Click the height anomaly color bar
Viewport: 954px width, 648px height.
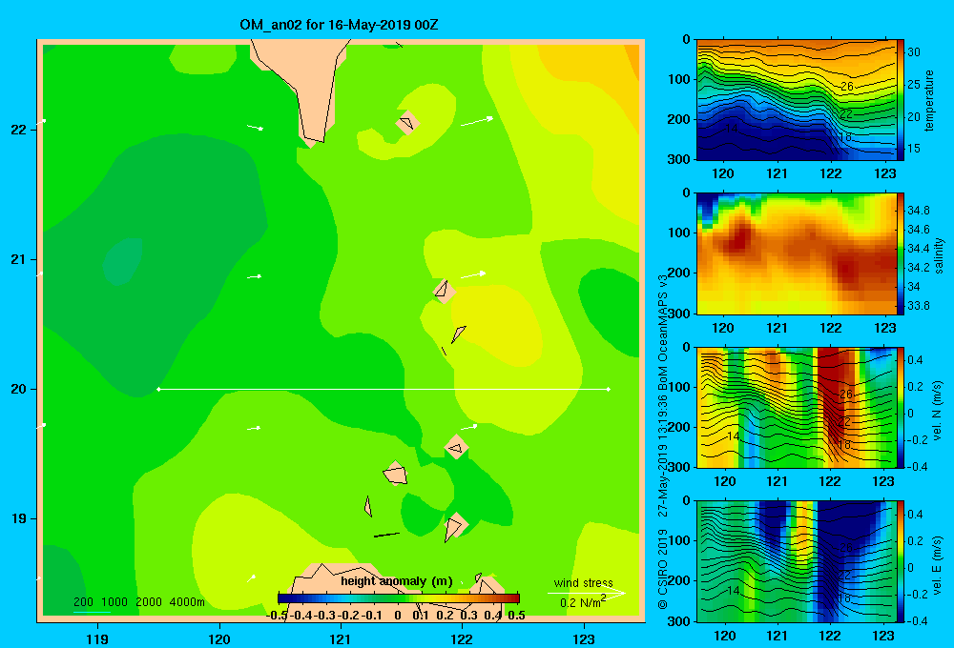point(399,598)
